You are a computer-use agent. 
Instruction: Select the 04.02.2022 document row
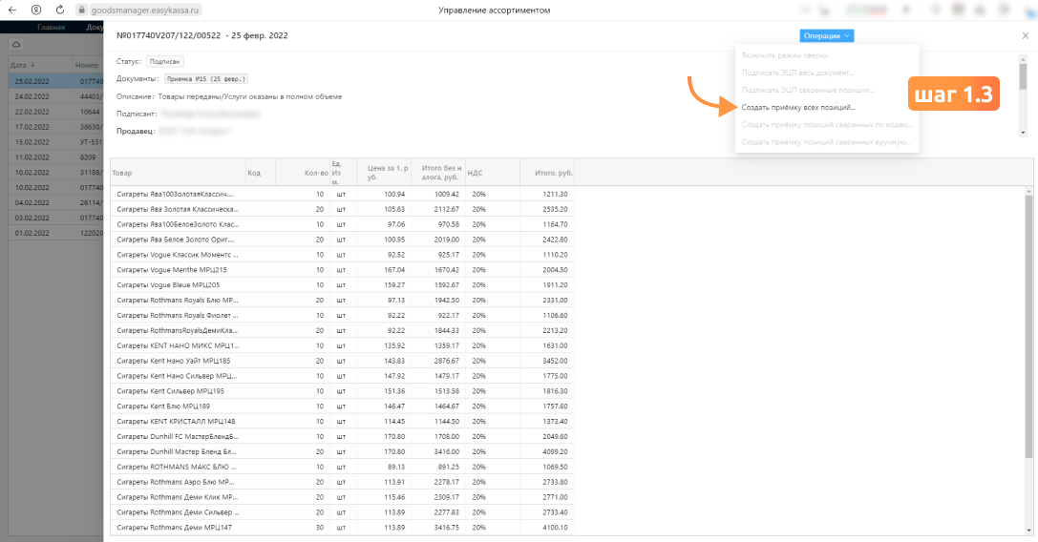pyautogui.click(x=55, y=202)
